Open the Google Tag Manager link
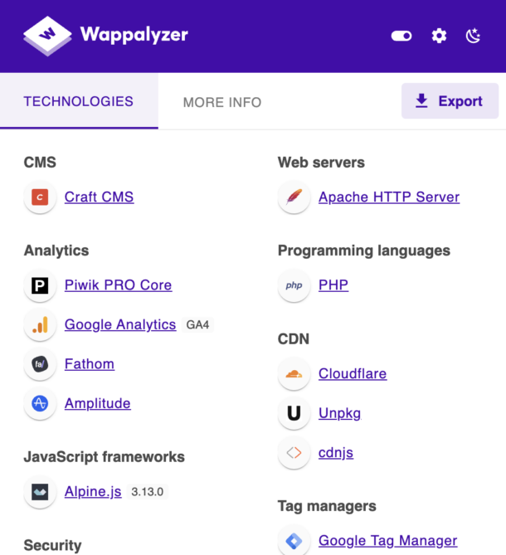This screenshot has width=506, height=555. [x=388, y=541]
